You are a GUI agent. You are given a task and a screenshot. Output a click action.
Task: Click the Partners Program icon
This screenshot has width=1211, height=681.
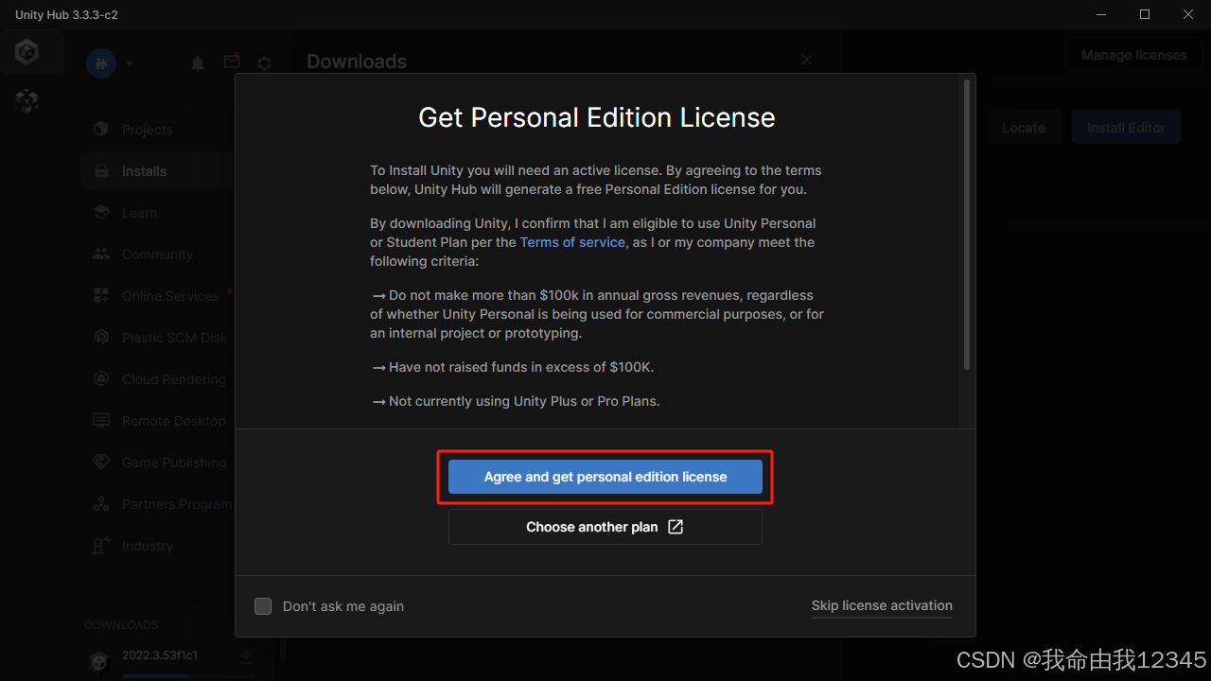(101, 504)
